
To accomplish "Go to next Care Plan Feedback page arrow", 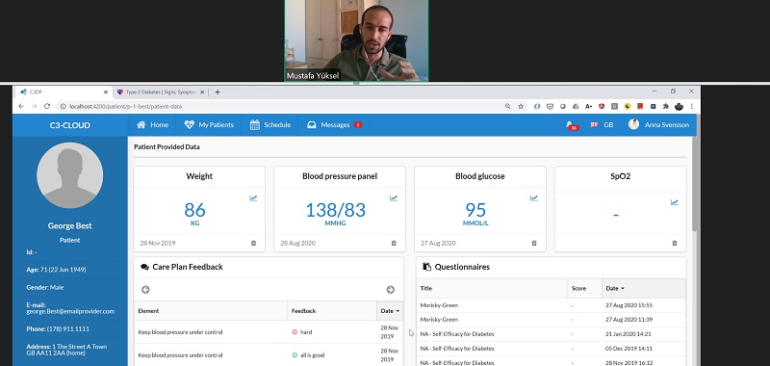I will (x=391, y=290).
